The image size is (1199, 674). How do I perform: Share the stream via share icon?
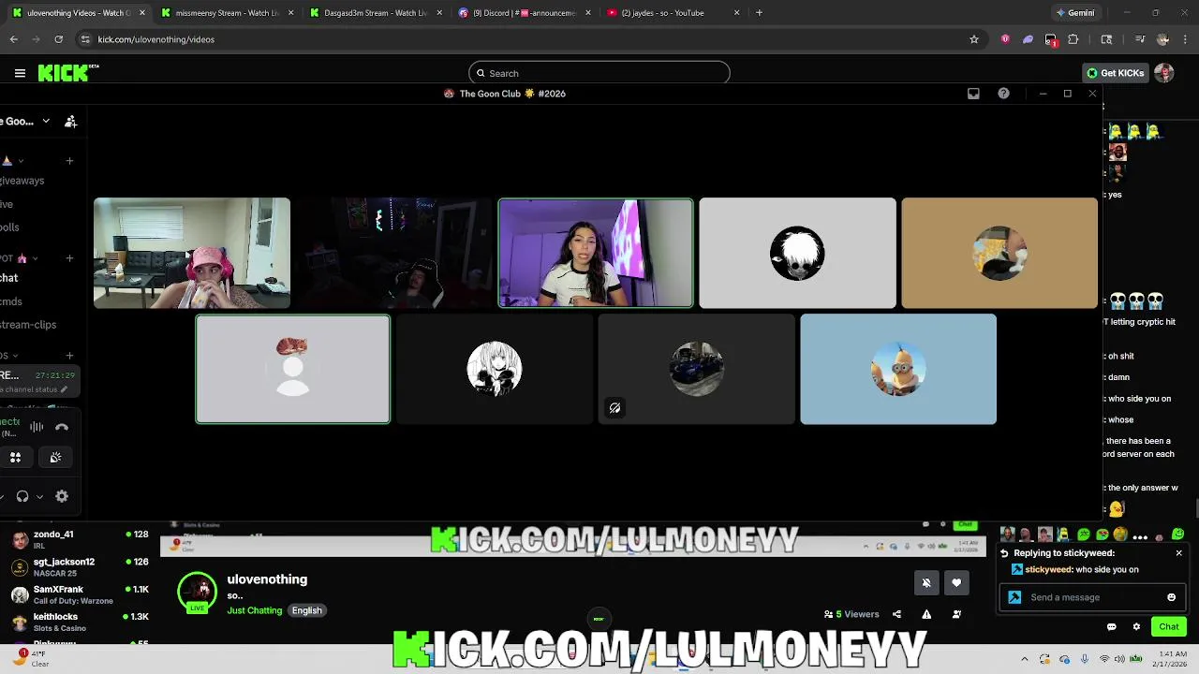(x=896, y=614)
